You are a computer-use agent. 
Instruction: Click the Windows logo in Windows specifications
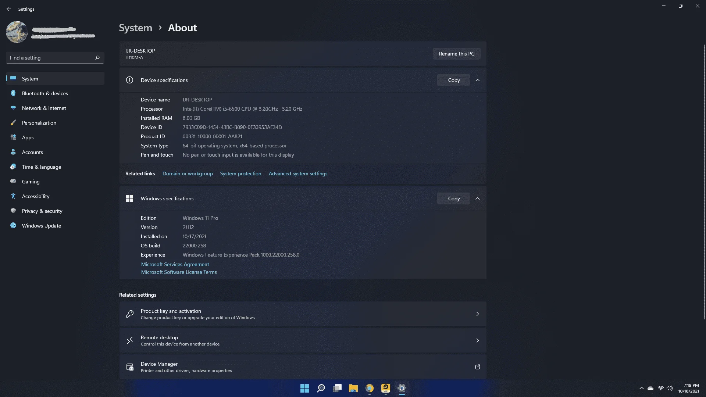click(129, 198)
